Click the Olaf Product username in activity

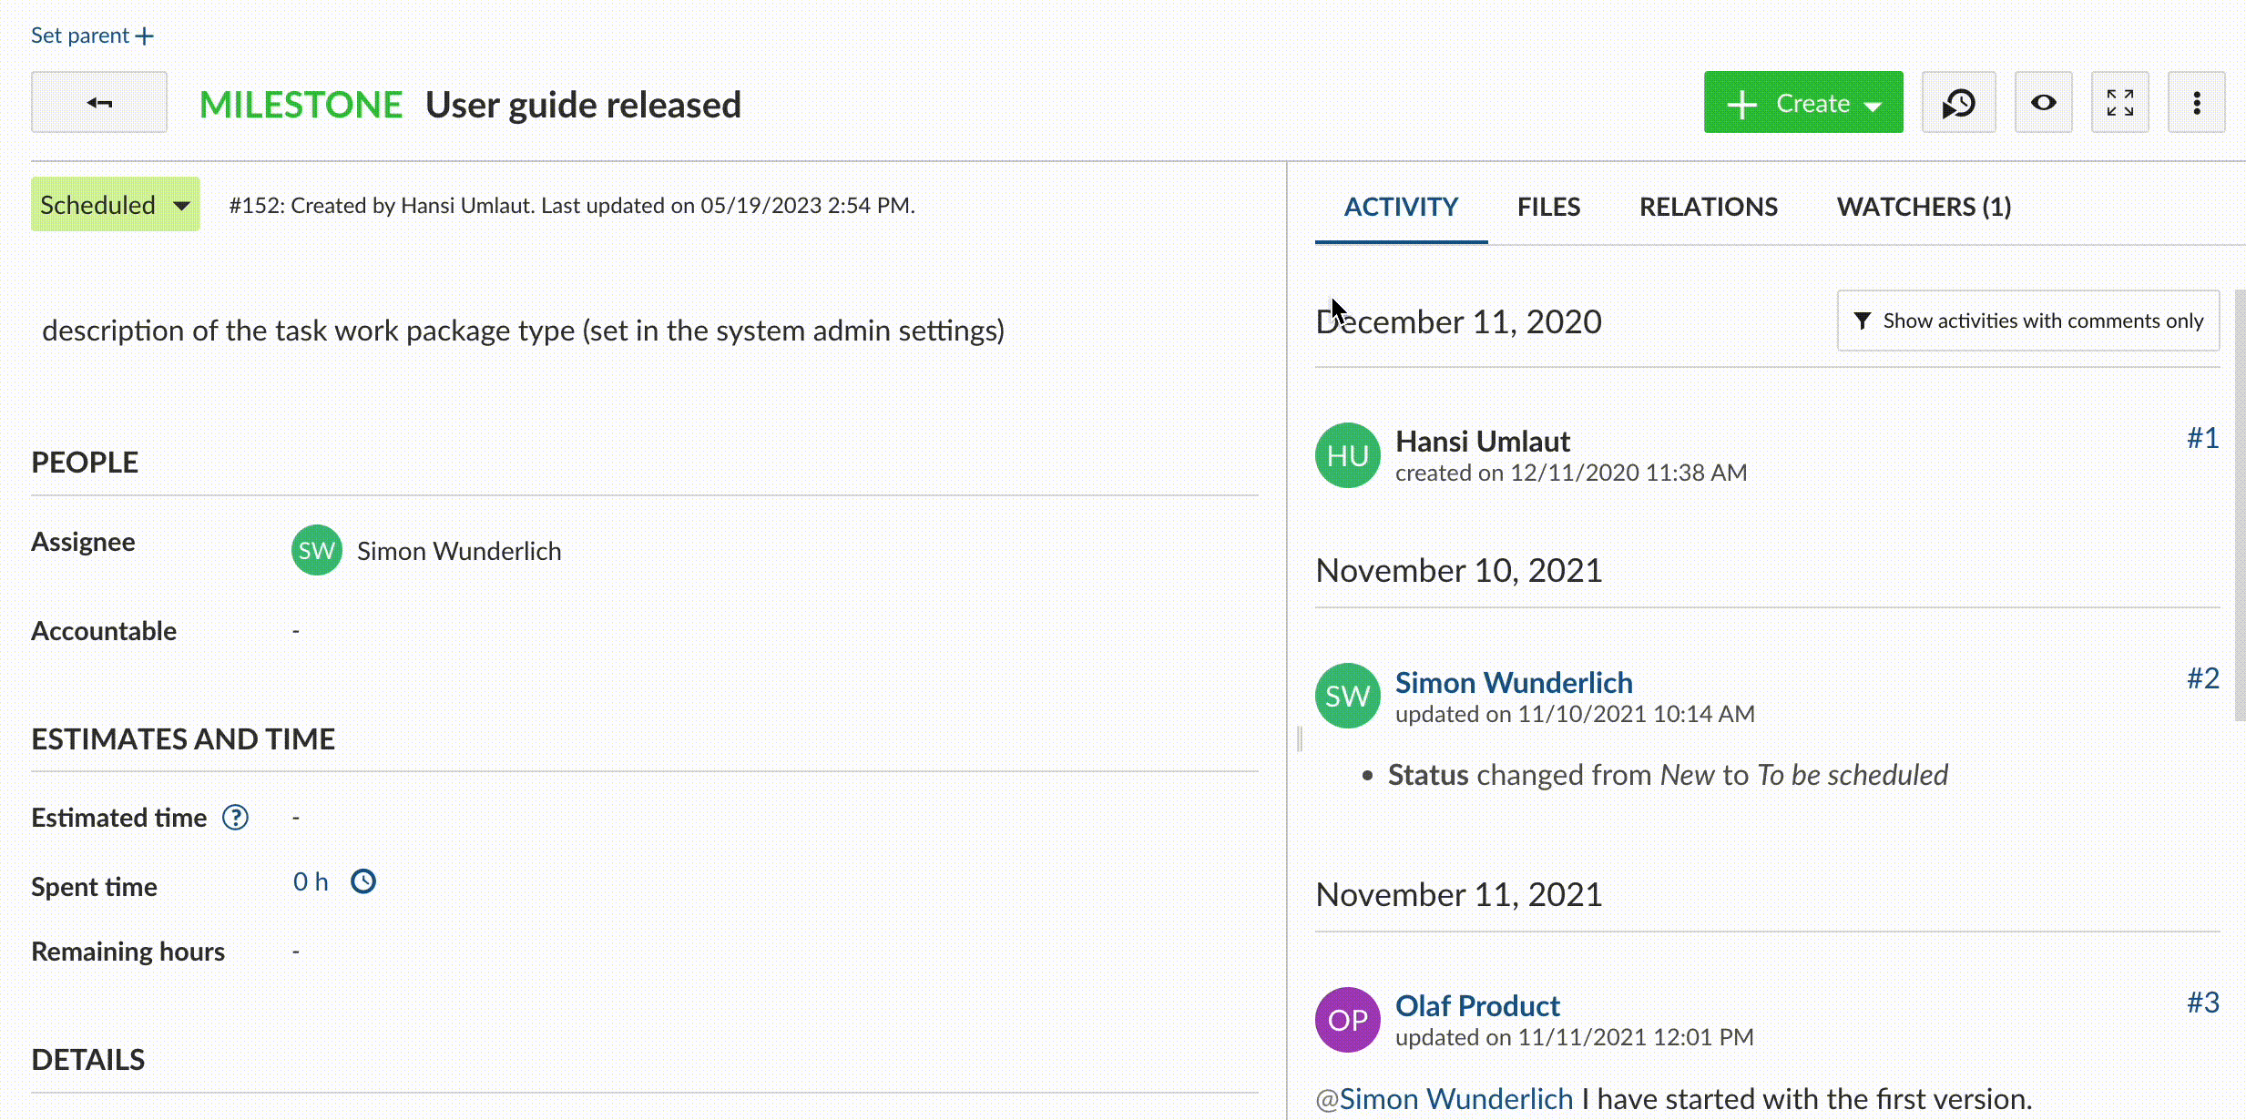[1478, 1004]
